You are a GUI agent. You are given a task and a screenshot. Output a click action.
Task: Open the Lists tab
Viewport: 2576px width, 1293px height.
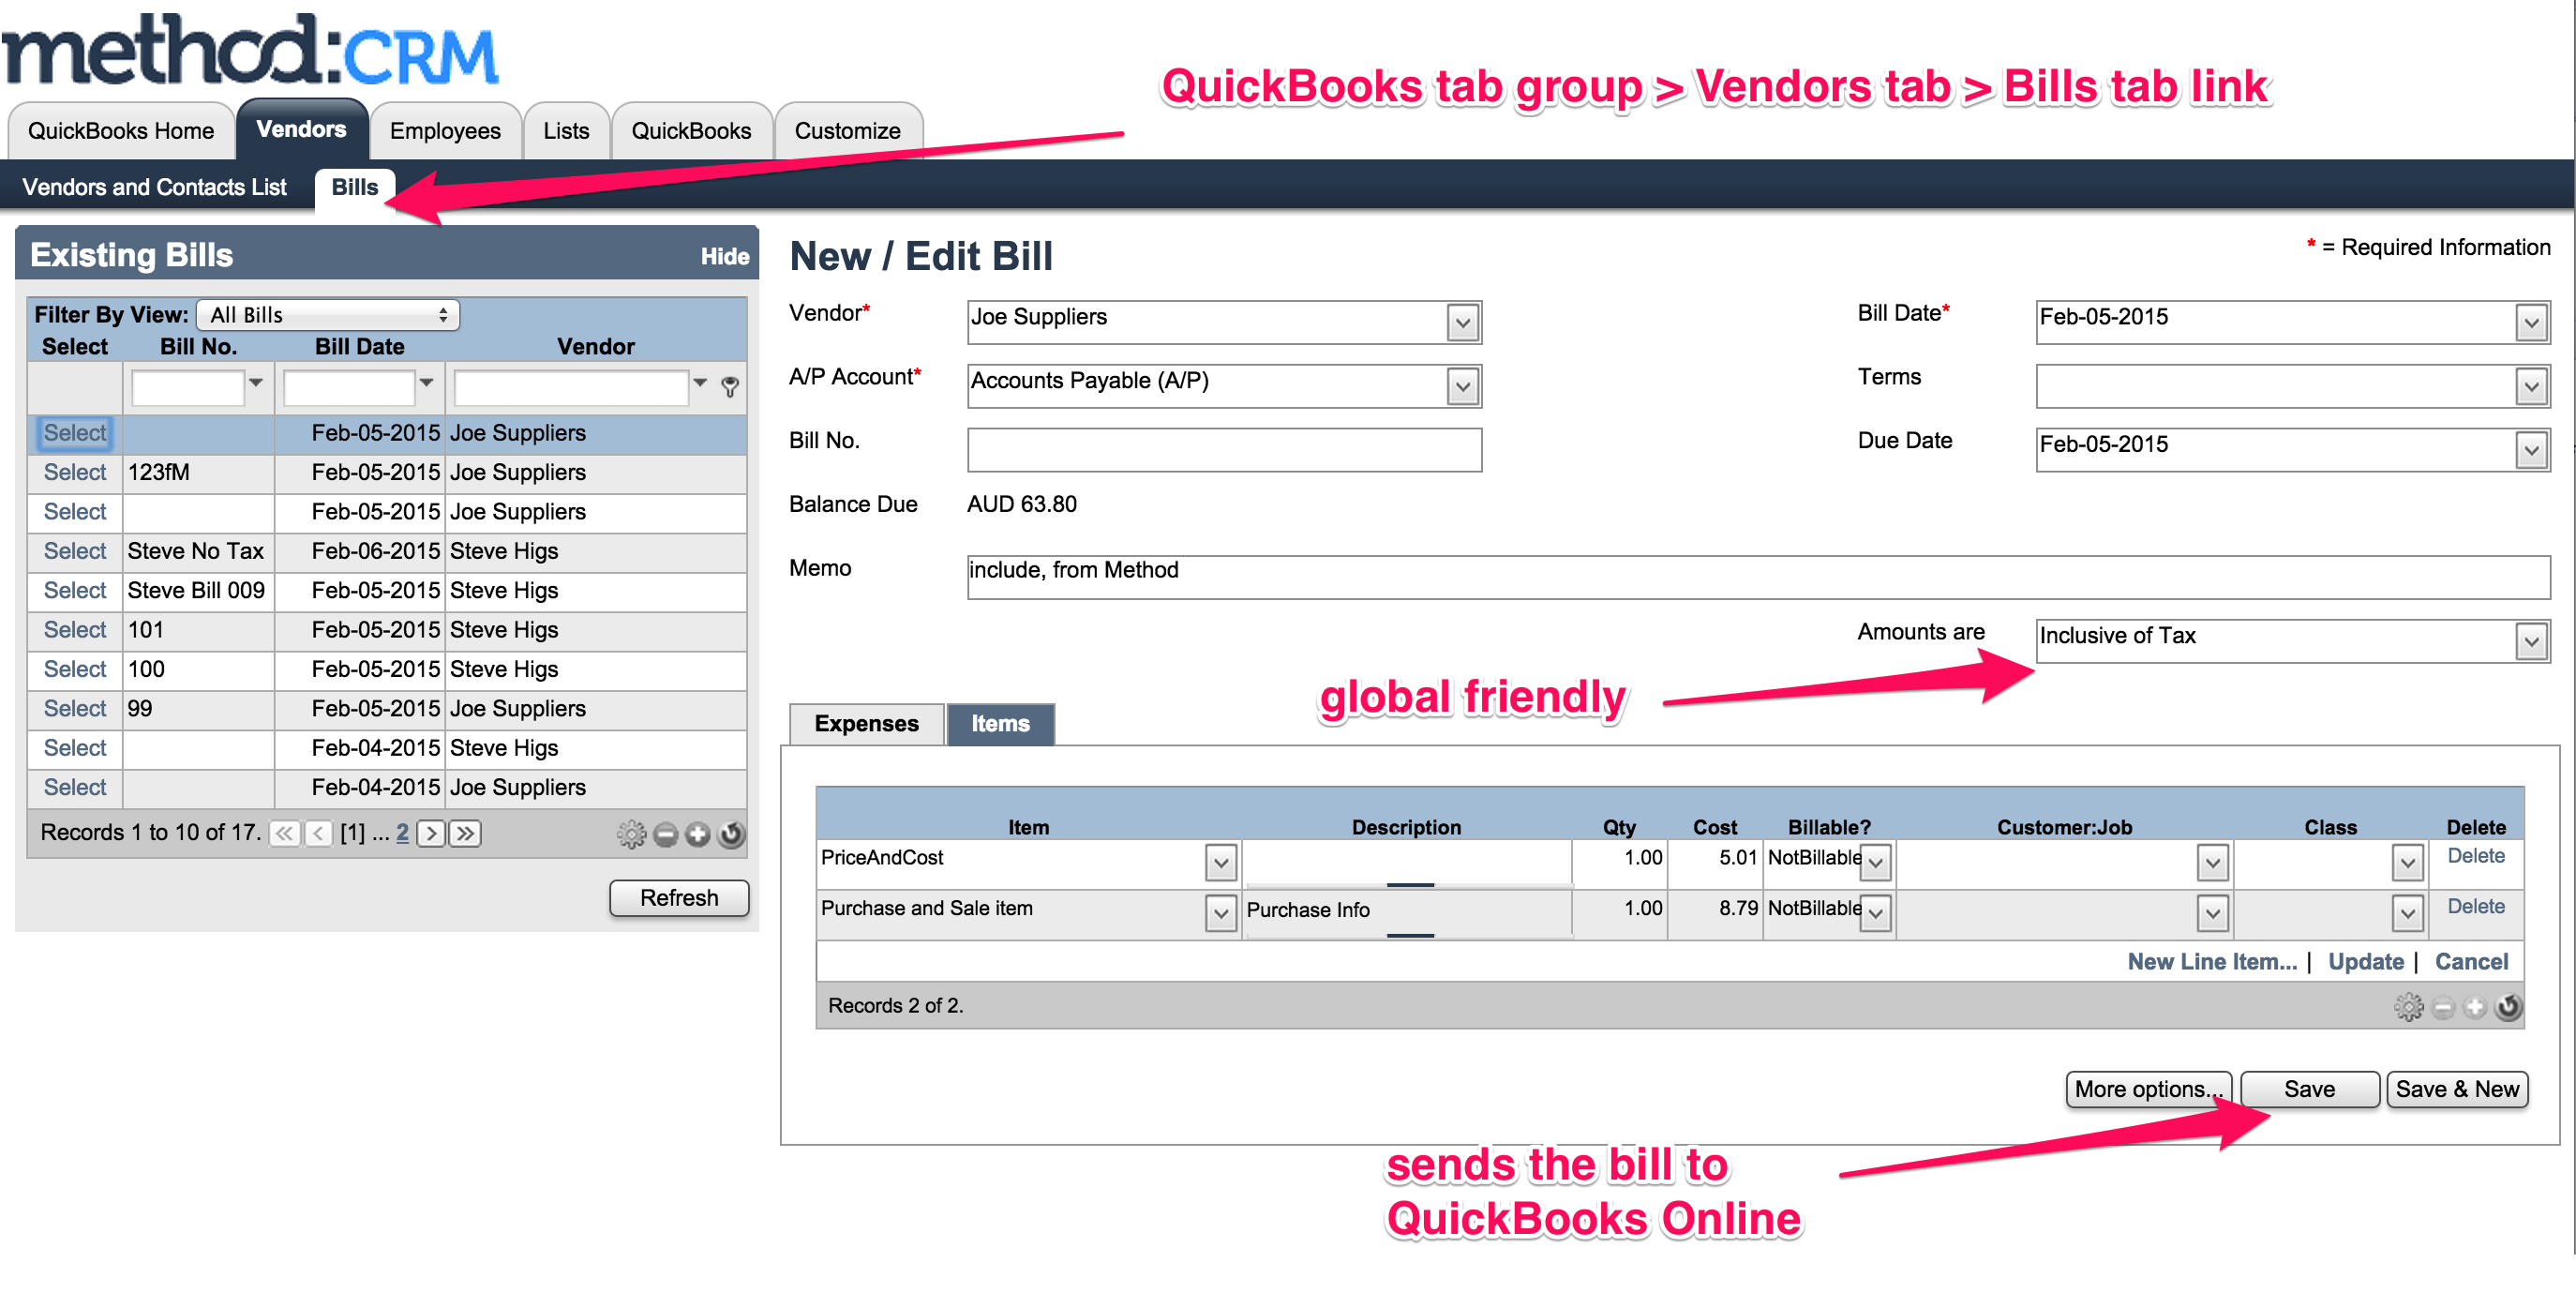click(566, 131)
